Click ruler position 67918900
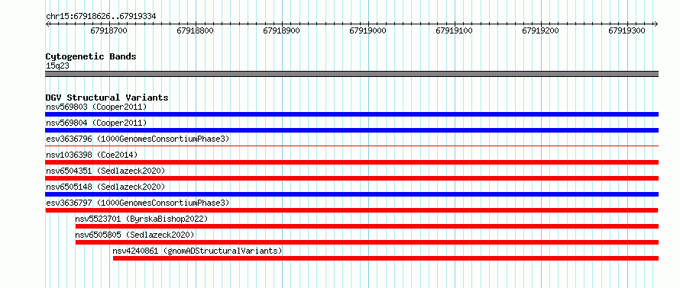The height and width of the screenshot is (288, 680). coord(281,31)
